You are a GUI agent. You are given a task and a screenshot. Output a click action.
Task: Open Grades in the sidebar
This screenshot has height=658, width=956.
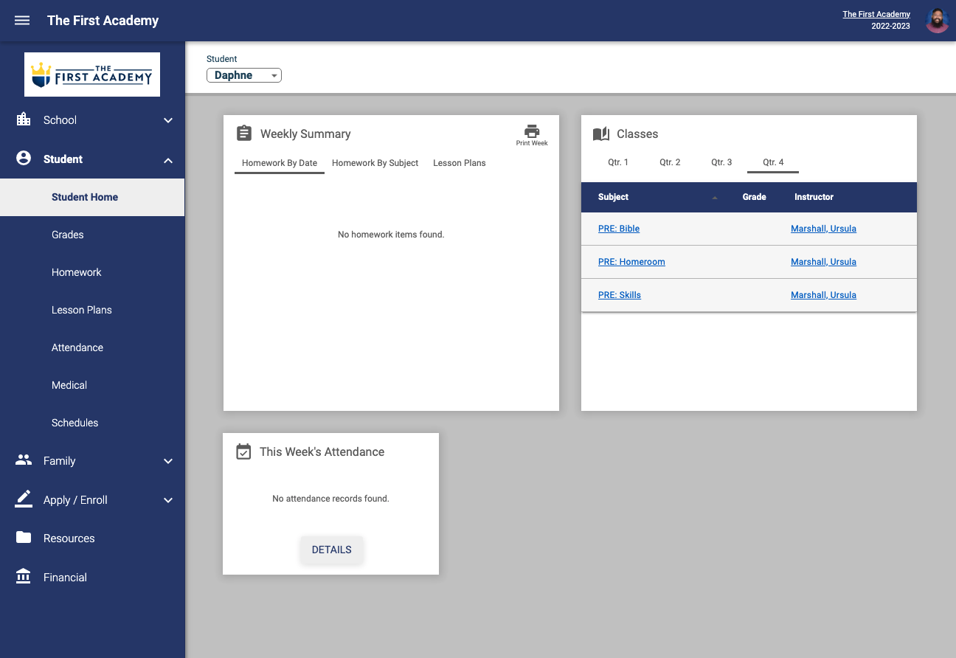(92, 235)
